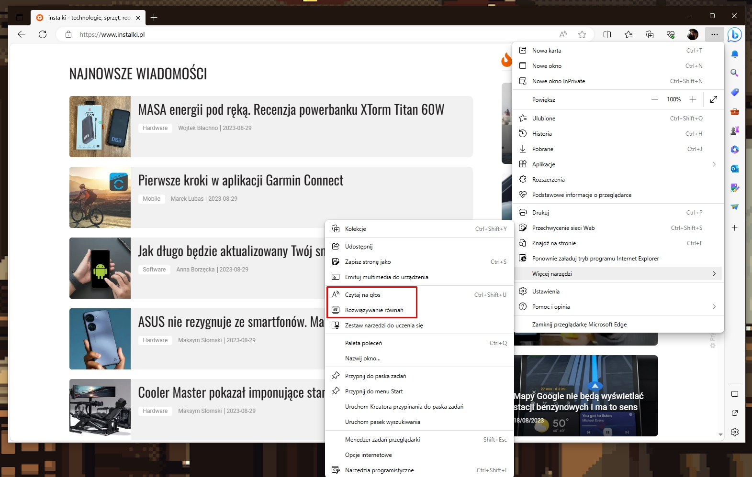Choose Rozwiązywanie równań from the submenu
The image size is (752, 477).
click(x=374, y=310)
